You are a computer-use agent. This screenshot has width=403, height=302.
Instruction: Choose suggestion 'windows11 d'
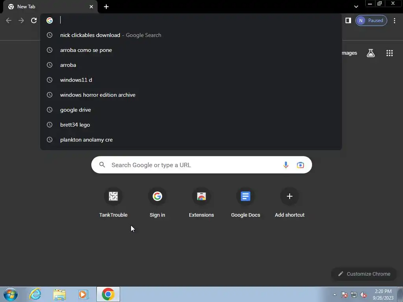pos(191,80)
